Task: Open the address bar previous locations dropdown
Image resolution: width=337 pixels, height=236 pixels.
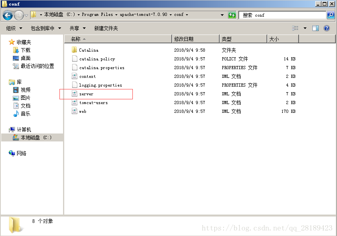Action: [x=222, y=15]
